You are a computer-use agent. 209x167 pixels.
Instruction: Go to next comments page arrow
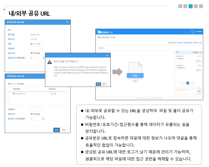click(190, 83)
